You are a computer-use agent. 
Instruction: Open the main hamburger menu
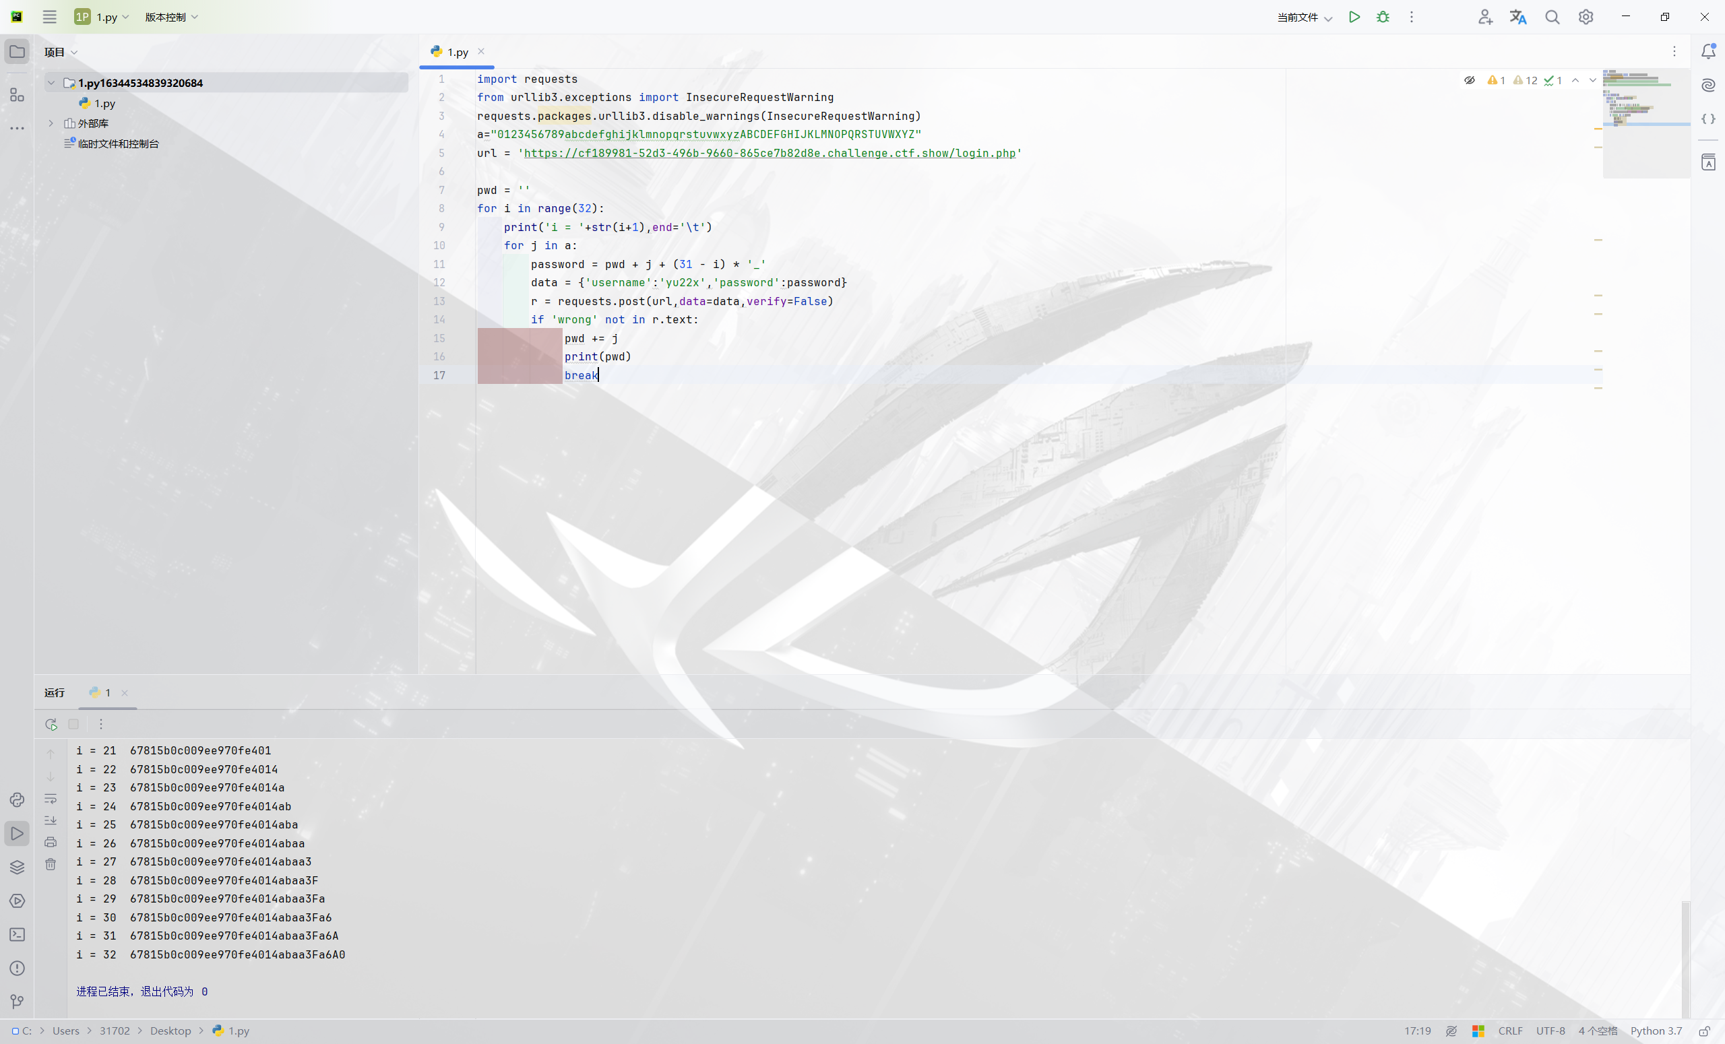tap(49, 17)
